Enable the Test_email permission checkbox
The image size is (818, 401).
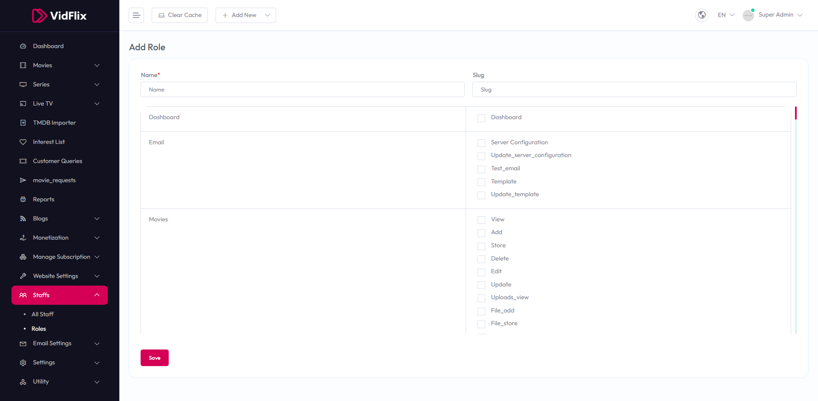[481, 169]
